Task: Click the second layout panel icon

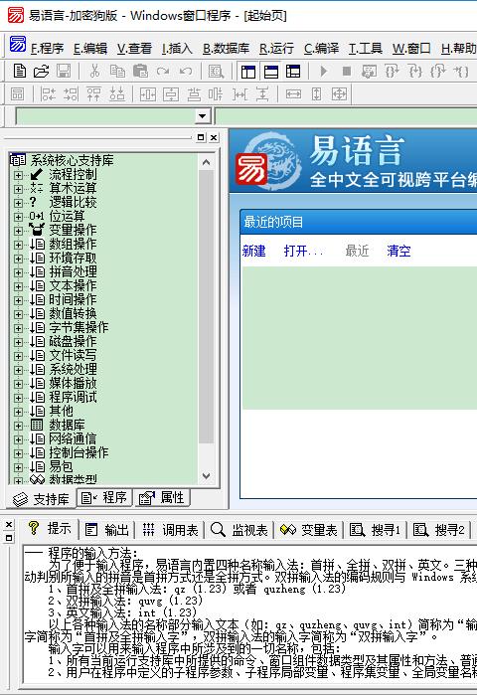Action: click(x=271, y=71)
